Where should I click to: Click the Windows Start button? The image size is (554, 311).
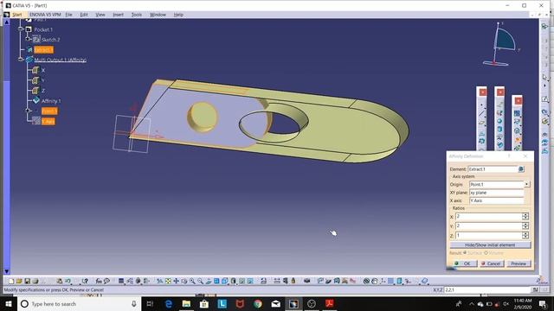tap(8, 303)
